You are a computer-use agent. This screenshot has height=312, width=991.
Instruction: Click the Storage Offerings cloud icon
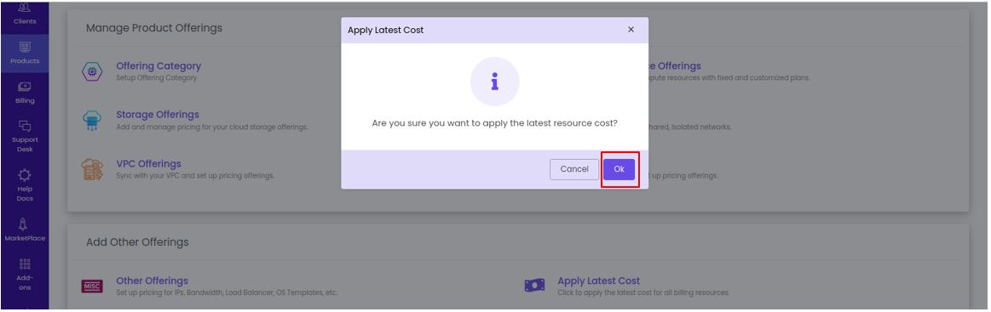92,121
